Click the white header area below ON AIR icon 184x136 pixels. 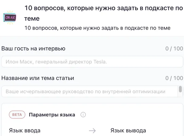(x=10, y=31)
